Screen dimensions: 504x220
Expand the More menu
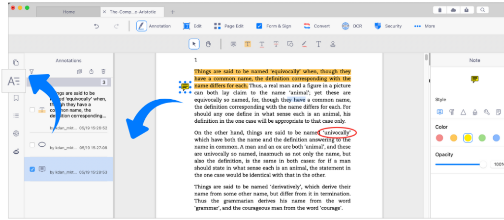[x=424, y=27]
